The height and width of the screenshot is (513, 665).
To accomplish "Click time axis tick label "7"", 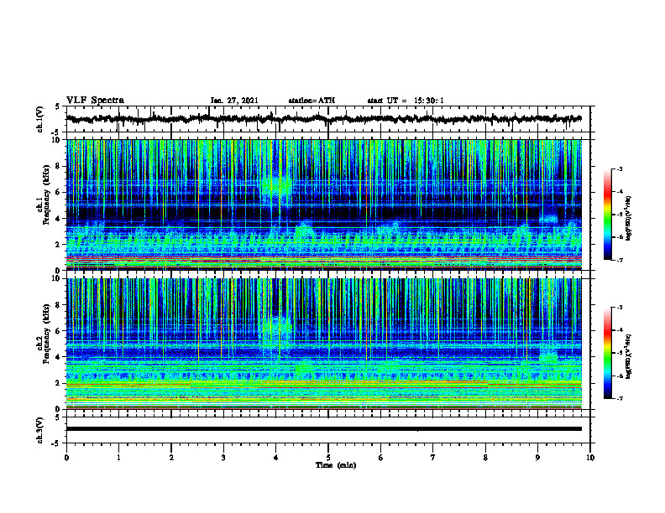I will tap(433, 458).
